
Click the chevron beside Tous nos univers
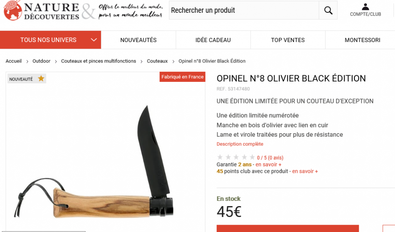[94, 40]
